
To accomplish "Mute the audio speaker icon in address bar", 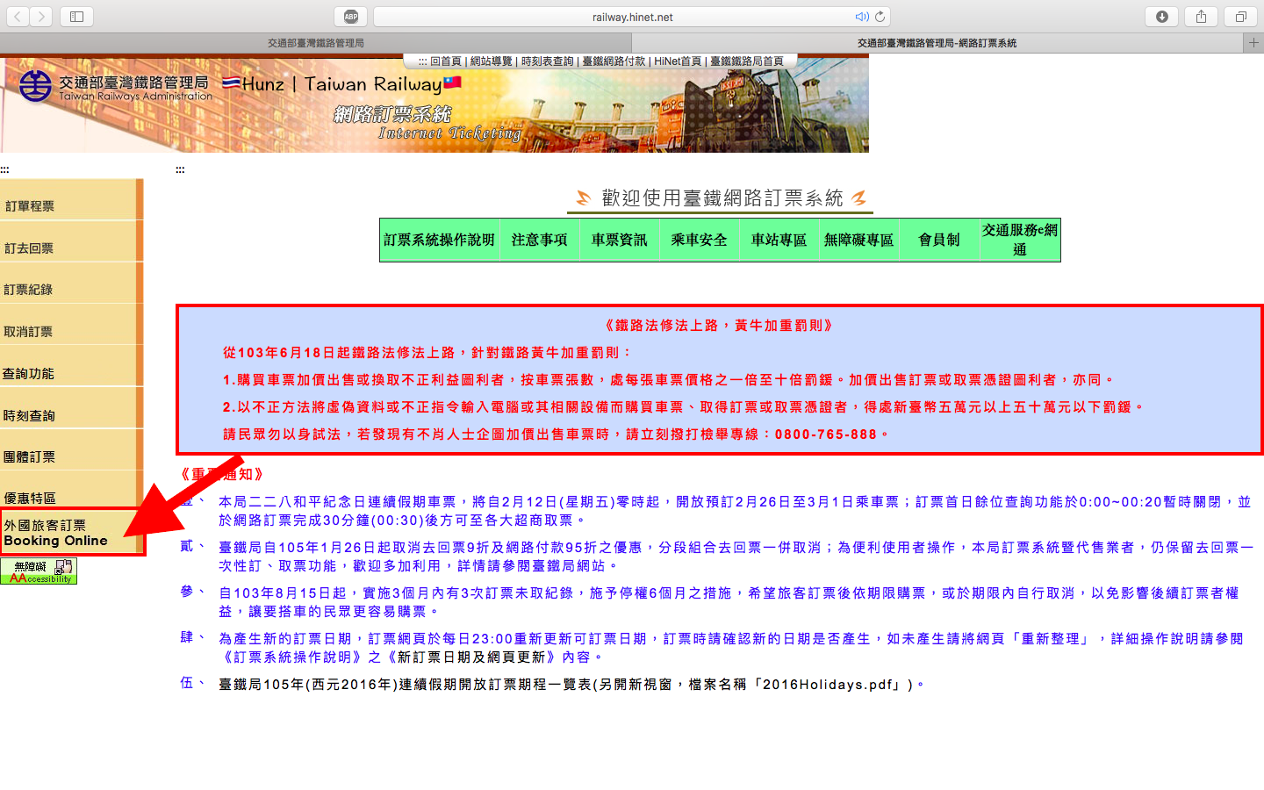I will 862,17.
